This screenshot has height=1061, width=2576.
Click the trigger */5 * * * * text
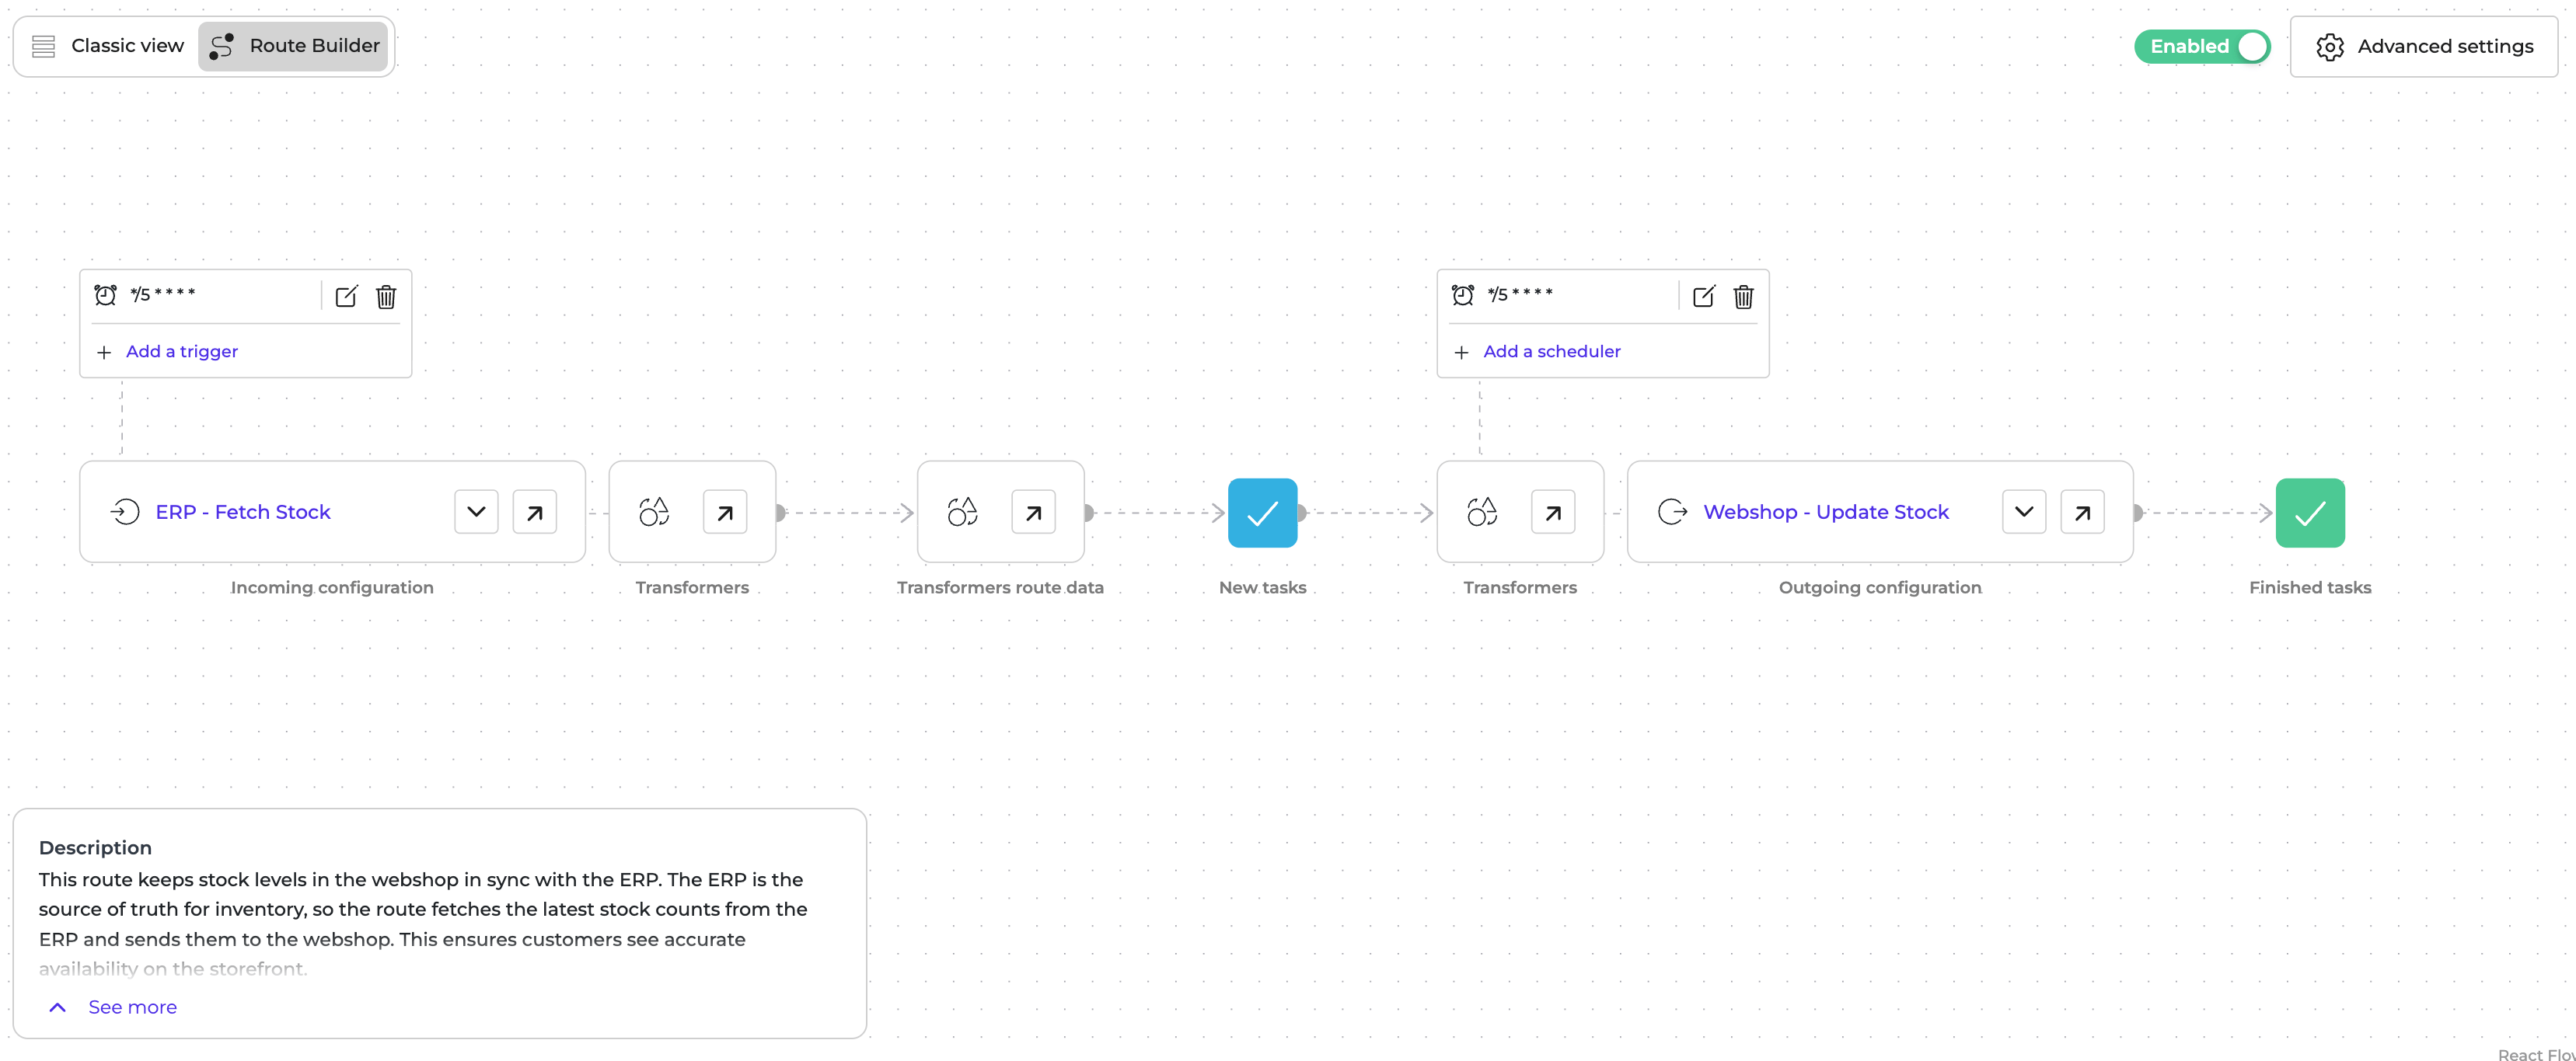click(x=163, y=294)
